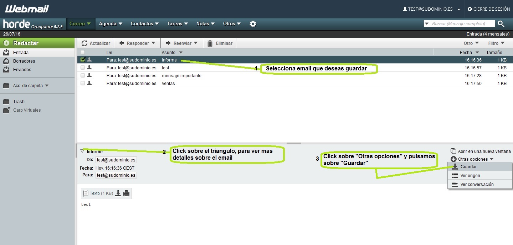Click the search magnifier icon

(501, 23)
